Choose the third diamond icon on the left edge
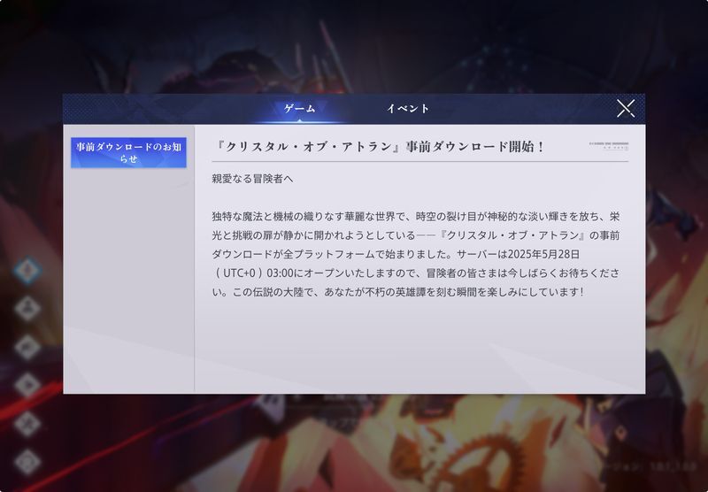 tap(27, 345)
